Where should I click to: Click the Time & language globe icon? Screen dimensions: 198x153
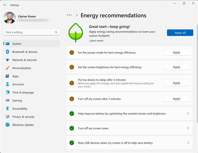pyautogui.click(x=7, y=92)
